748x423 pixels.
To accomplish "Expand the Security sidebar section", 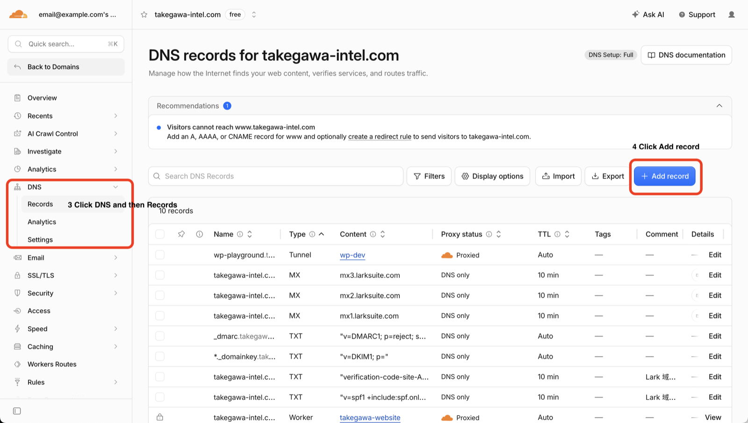I will tap(115, 293).
